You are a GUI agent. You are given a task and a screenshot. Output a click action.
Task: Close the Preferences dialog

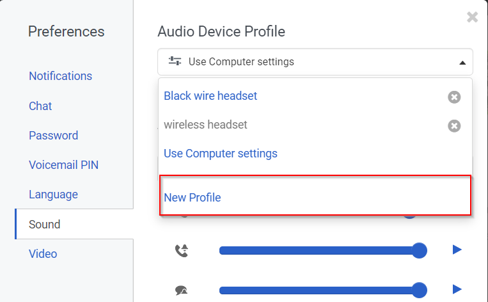473,17
